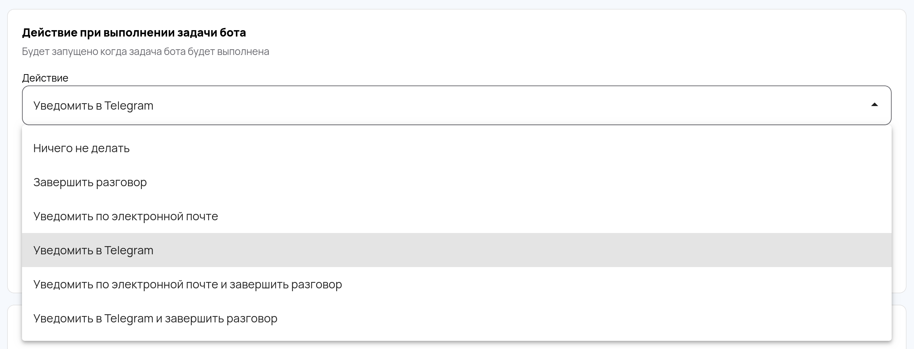Click the subtitle "Будет запущено когда задача бота будет выполнена"
The image size is (914, 349).
tap(145, 52)
